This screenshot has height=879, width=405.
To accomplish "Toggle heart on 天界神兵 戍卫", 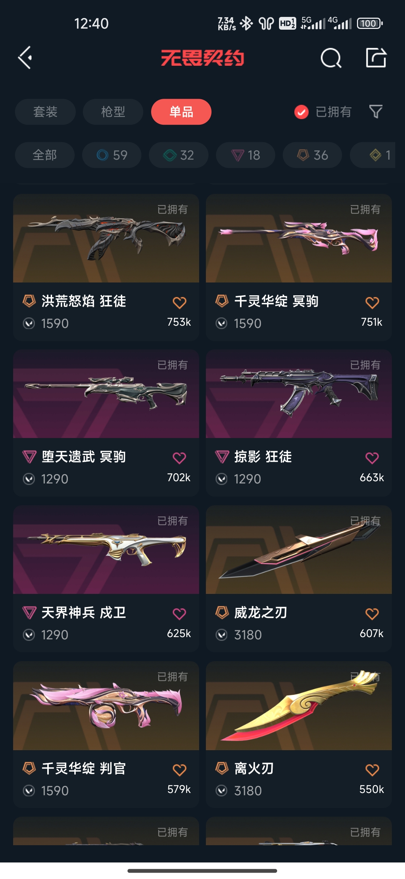I will pos(179,614).
